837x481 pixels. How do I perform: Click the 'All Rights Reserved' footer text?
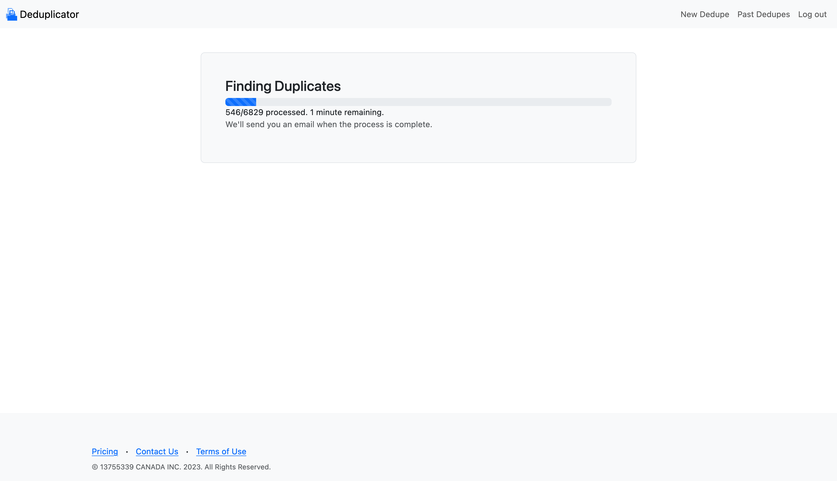(237, 467)
